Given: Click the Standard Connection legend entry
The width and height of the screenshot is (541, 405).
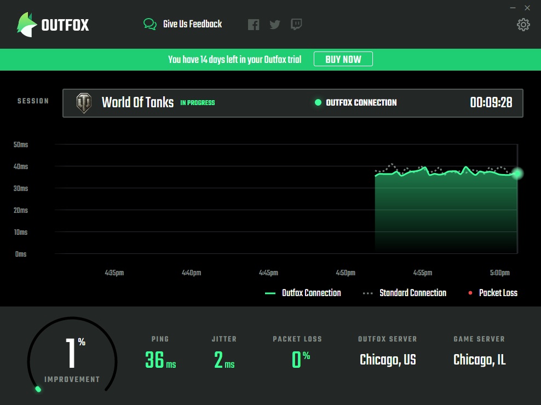Looking at the screenshot, I should [x=404, y=293].
